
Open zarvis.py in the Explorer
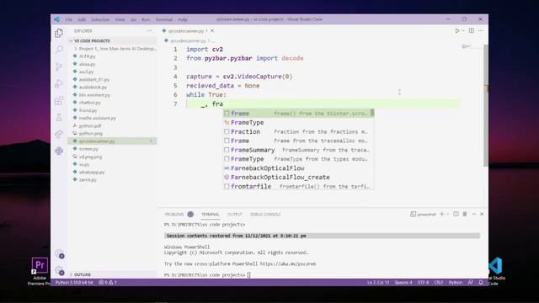(x=88, y=179)
